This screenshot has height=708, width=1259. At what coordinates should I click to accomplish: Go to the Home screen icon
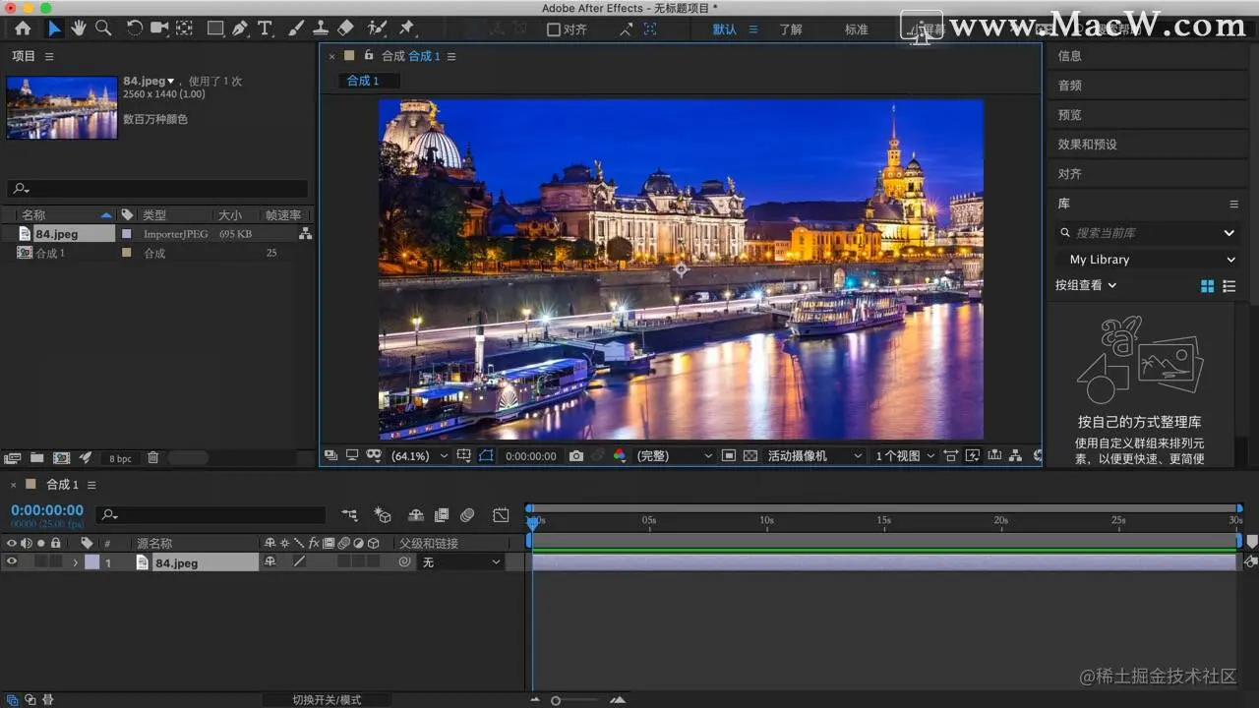(23, 29)
